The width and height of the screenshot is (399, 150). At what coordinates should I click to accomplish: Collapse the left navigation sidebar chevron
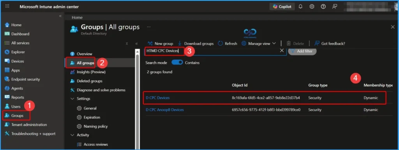coord(60,16)
